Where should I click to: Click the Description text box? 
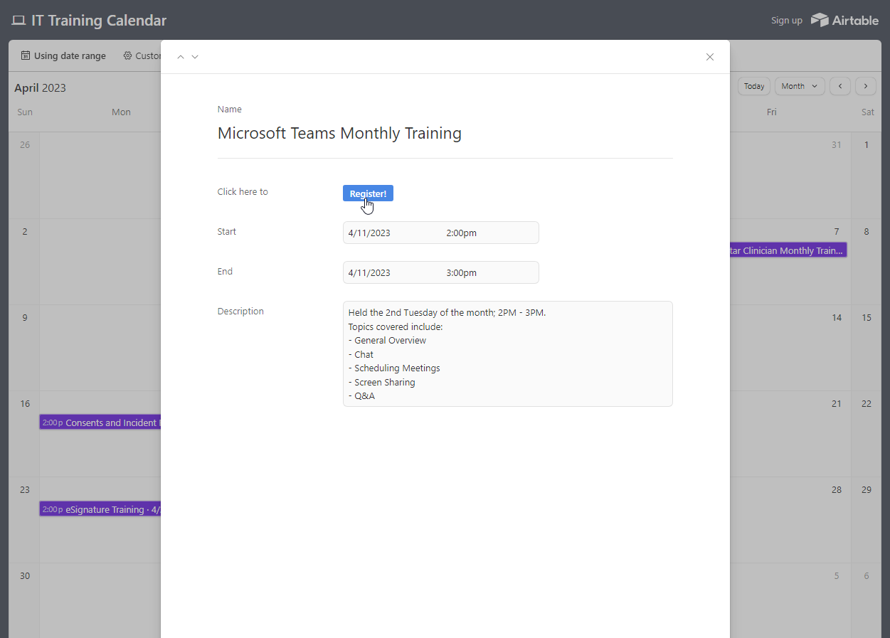click(507, 353)
